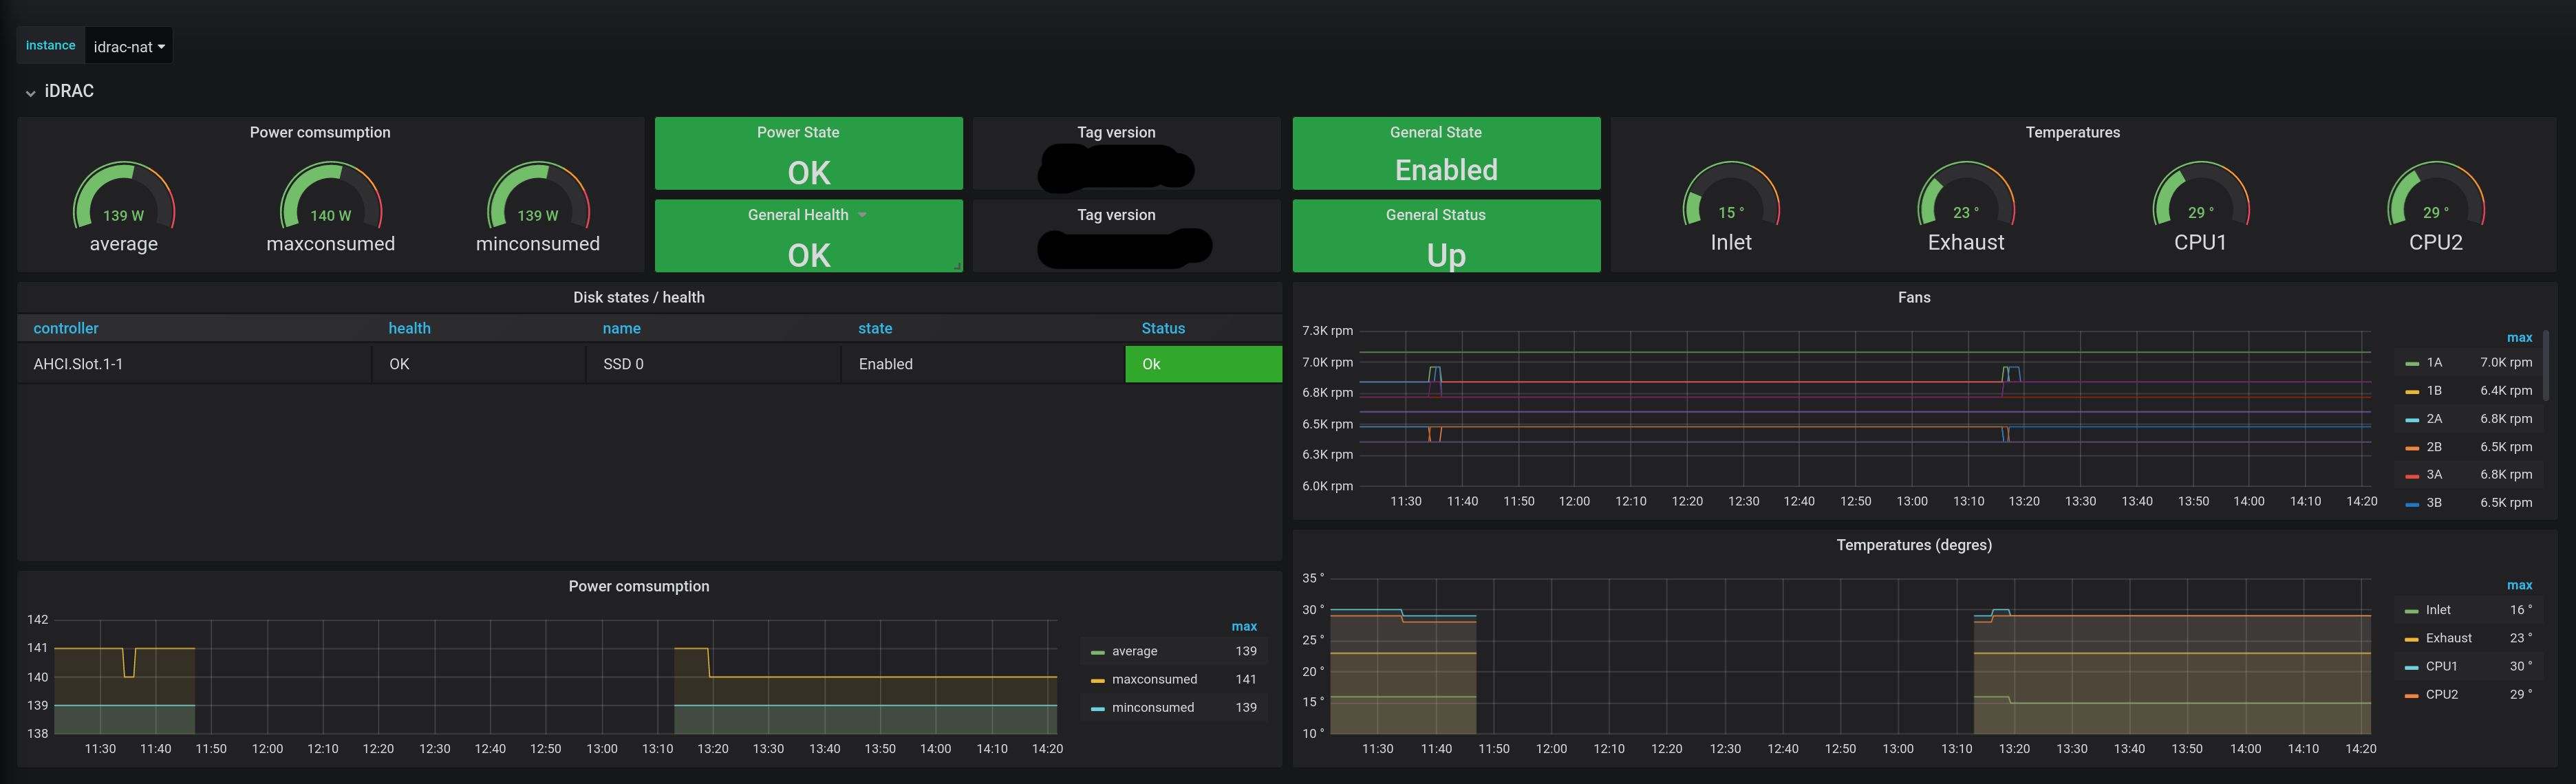
Task: Click the Inlet legend color line icon
Action: pyautogui.click(x=2411, y=611)
